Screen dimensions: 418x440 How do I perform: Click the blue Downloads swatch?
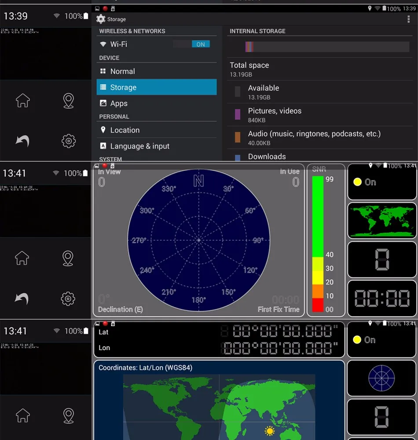pos(237,158)
